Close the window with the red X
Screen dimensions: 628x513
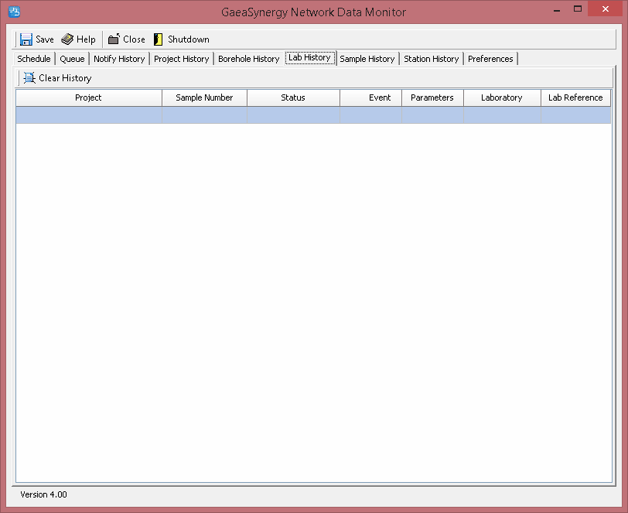(x=605, y=9)
